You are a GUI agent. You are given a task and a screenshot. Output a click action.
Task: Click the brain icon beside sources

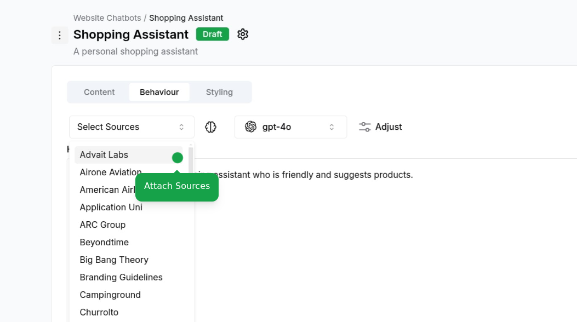click(210, 127)
